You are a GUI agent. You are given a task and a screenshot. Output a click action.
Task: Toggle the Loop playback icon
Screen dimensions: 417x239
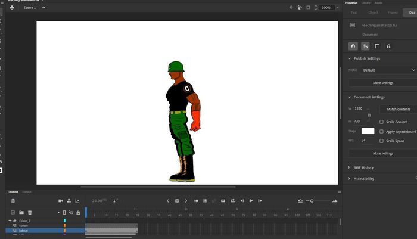pyautogui.click(x=233, y=201)
